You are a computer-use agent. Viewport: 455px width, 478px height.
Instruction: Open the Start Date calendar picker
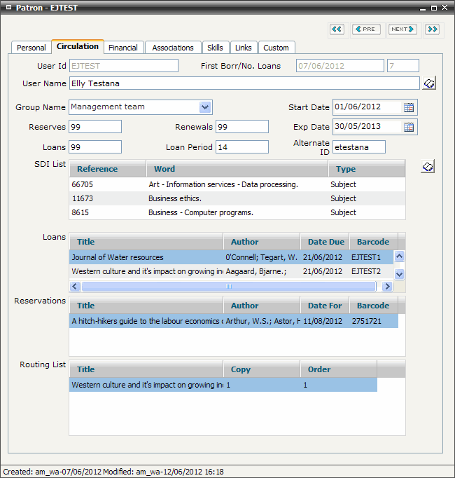click(x=409, y=107)
